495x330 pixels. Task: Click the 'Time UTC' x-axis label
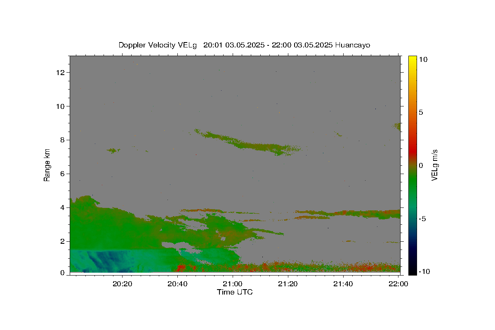click(235, 292)
